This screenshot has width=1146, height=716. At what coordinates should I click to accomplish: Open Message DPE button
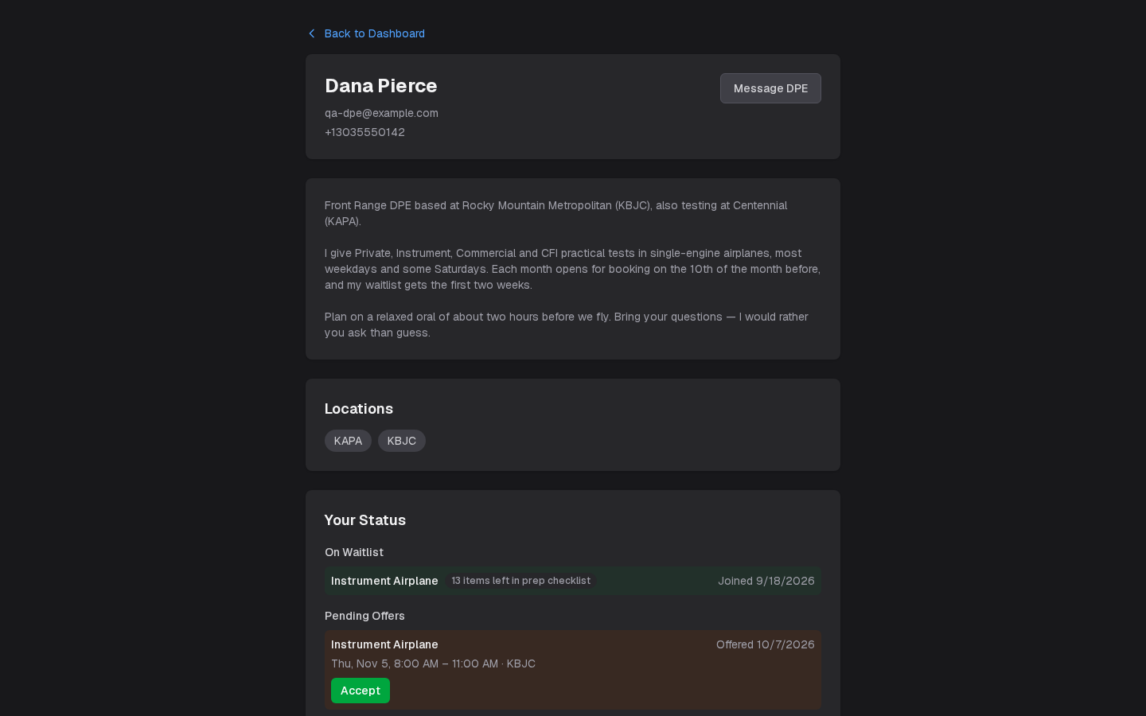click(x=770, y=88)
